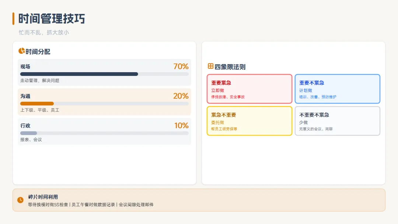Click the 行政 10% progress bar
The height and width of the screenshot is (224, 398).
pyautogui.click(x=104, y=133)
